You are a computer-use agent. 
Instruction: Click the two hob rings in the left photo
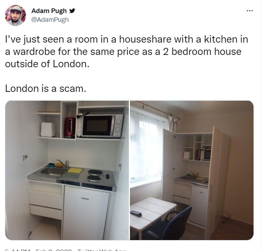tap(95, 176)
